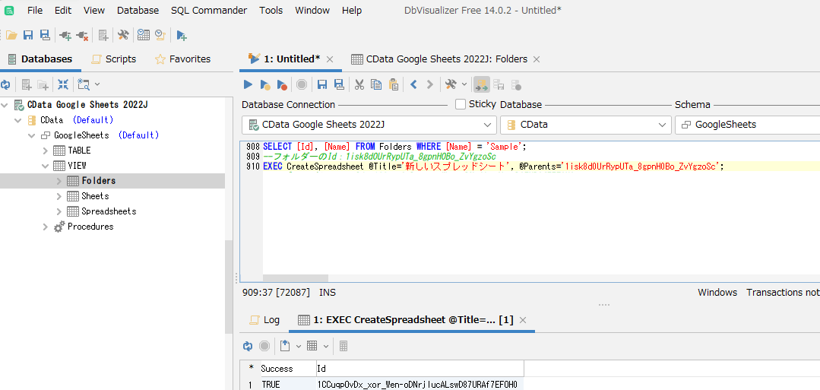This screenshot has width=820, height=390.
Task: Click the create database connection plug icon
Action: tap(65, 35)
